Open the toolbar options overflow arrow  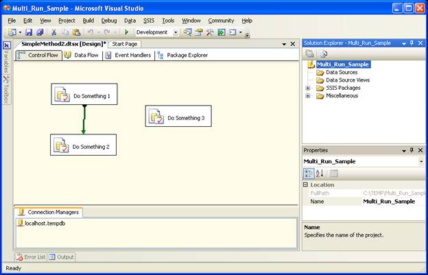(247, 35)
